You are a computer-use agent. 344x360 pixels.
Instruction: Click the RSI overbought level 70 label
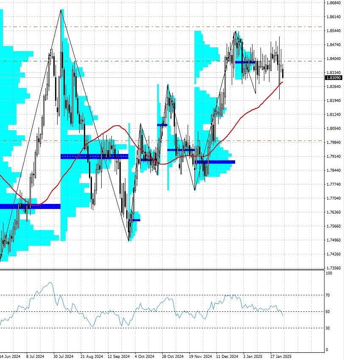click(x=327, y=295)
